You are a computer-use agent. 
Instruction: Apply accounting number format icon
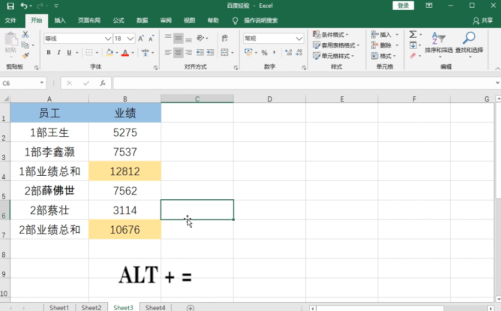click(x=248, y=53)
